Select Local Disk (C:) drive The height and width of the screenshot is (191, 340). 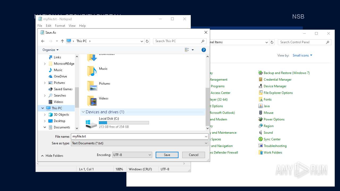(x=117, y=123)
